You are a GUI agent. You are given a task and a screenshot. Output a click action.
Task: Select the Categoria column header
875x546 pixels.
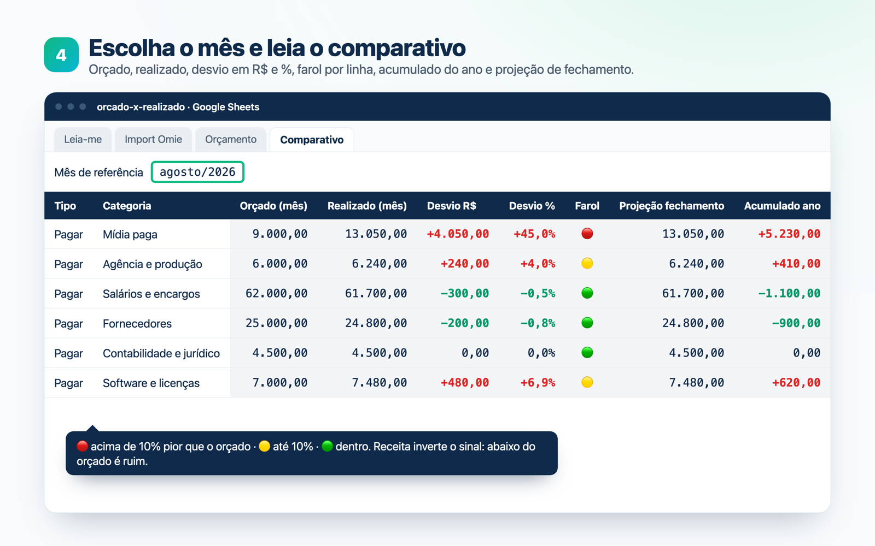coord(127,206)
